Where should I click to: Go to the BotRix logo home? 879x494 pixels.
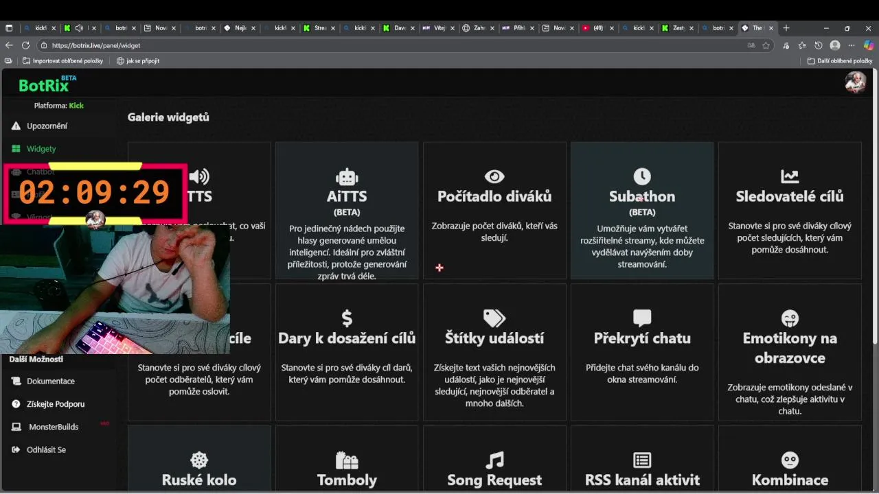[47, 84]
